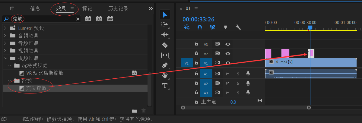The image size is (362, 123).
Task: Toggle linked selection in timeline
Action: pyautogui.click(x=212, y=27)
